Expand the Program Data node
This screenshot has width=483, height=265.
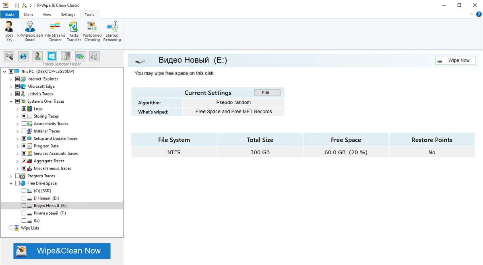pos(18,146)
